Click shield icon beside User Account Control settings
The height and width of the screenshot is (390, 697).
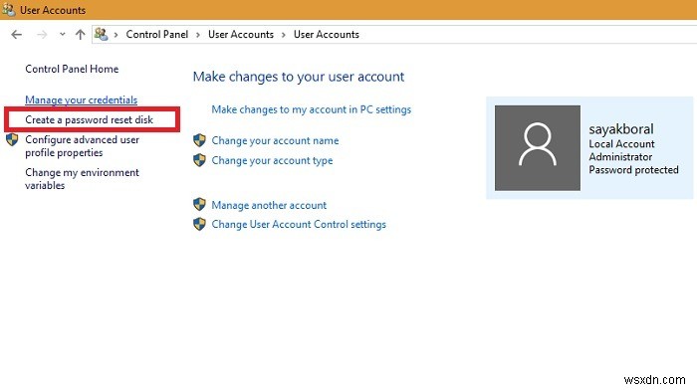click(x=199, y=224)
